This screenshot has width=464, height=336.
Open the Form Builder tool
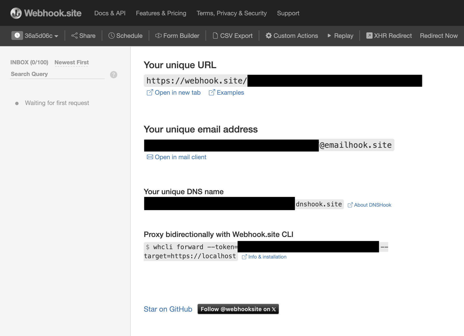178,36
